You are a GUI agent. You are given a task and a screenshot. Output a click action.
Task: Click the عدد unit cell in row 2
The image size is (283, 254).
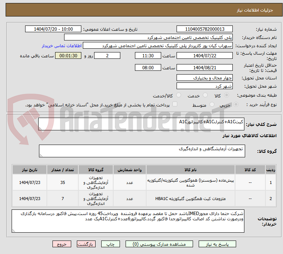tap(130, 199)
